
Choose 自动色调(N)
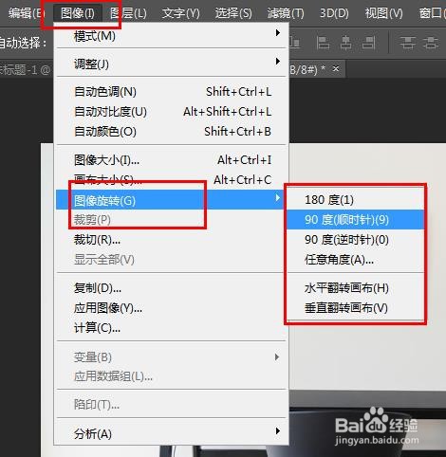click(x=171, y=92)
